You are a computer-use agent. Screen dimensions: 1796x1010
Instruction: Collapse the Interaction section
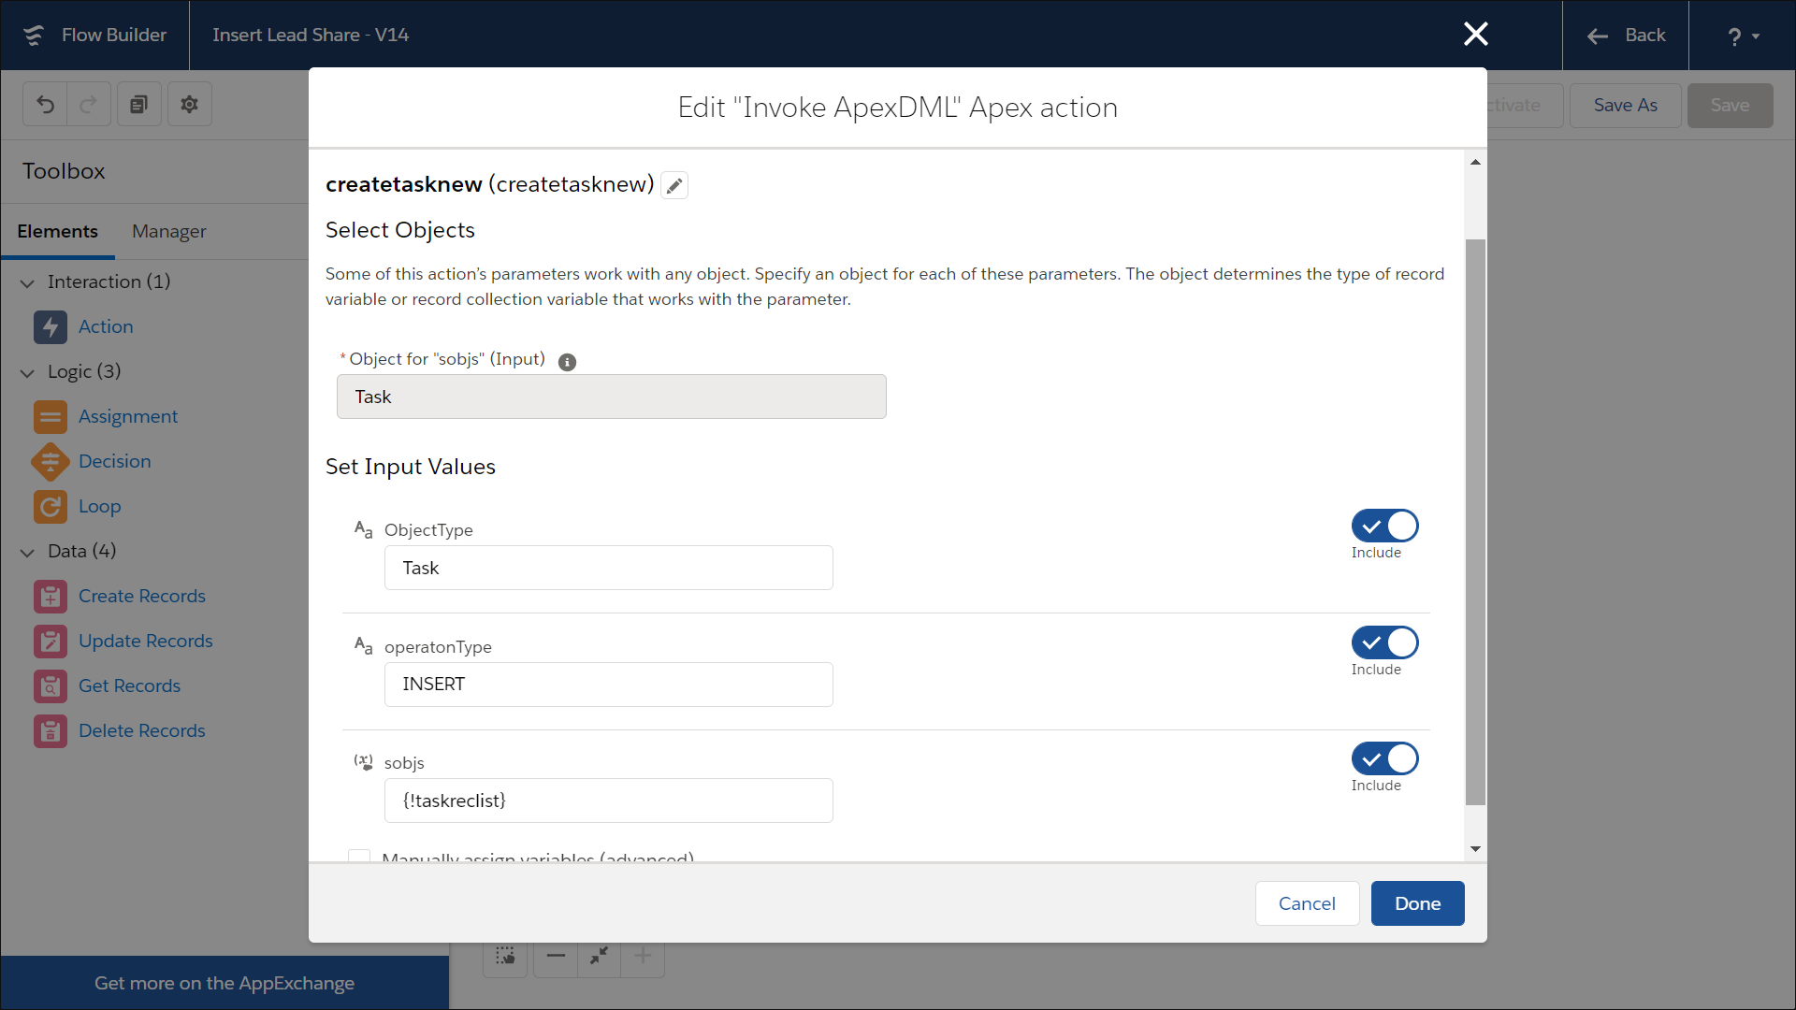click(x=26, y=281)
